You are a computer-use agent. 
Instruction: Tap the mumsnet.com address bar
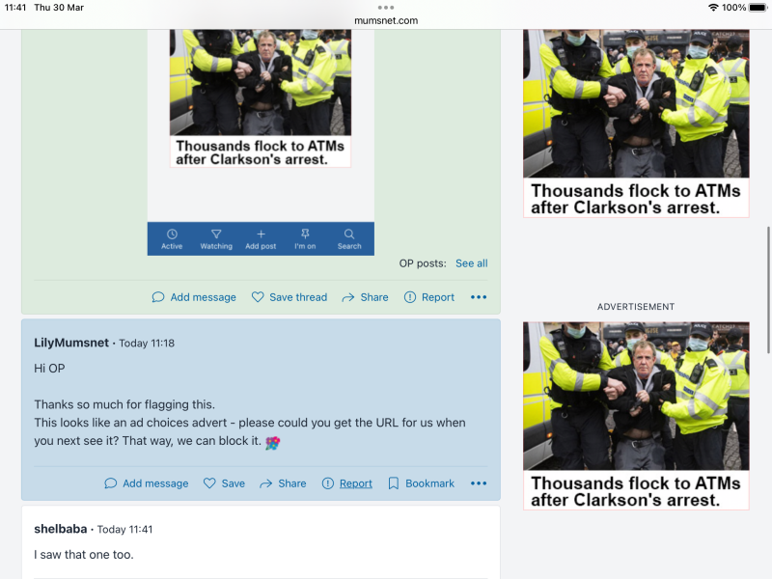386,20
